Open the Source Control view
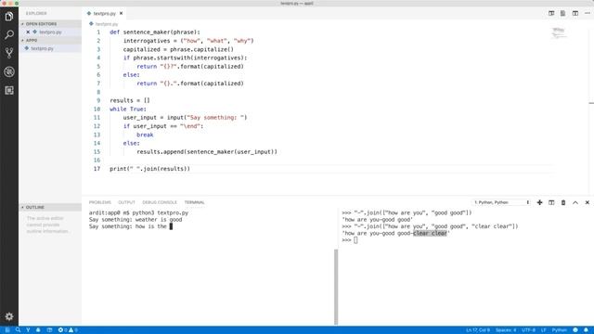 point(9,53)
